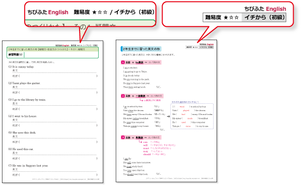The image size is (301, 185).
Task: Select '(7) He was in Sapporo last year.'
Action: [28, 165]
